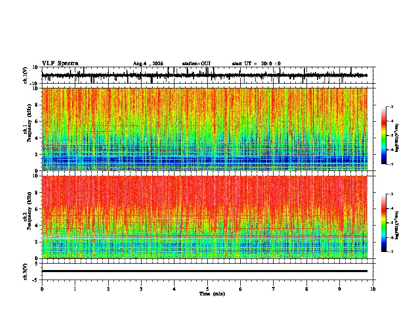Screen dimensions: 420x324
Task: Click the ch.3(V) flat black trace
Action: point(205,271)
